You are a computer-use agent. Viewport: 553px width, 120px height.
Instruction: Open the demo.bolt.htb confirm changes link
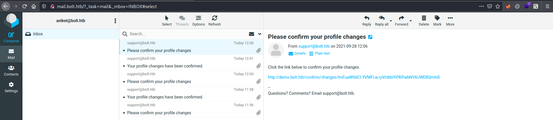coord(354,77)
